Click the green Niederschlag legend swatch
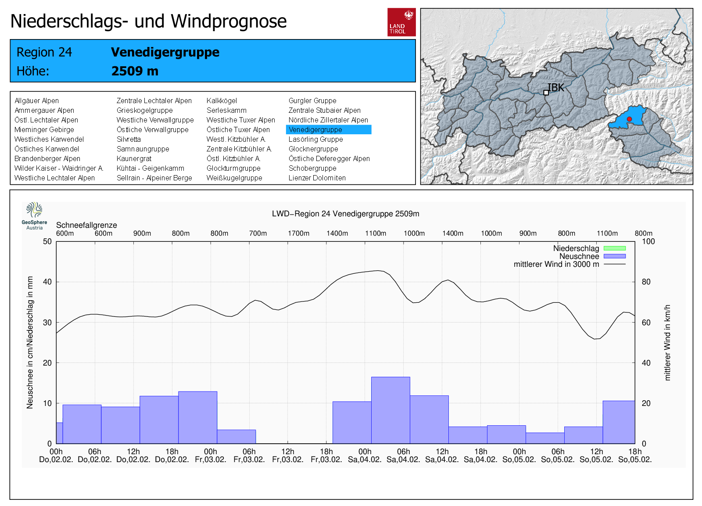 point(614,248)
